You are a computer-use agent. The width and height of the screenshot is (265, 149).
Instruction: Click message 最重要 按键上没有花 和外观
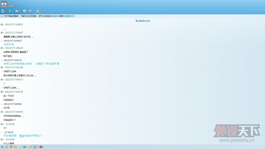[x=18, y=37]
